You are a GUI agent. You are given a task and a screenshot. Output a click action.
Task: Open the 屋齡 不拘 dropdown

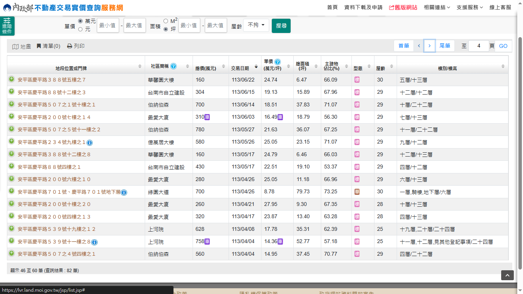click(x=256, y=25)
